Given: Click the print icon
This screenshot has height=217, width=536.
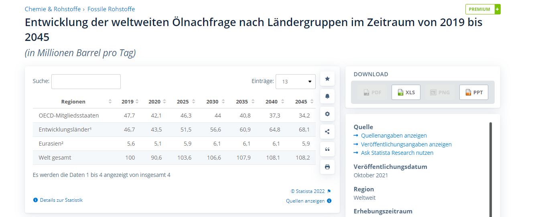Looking at the screenshot, I should [327, 167].
